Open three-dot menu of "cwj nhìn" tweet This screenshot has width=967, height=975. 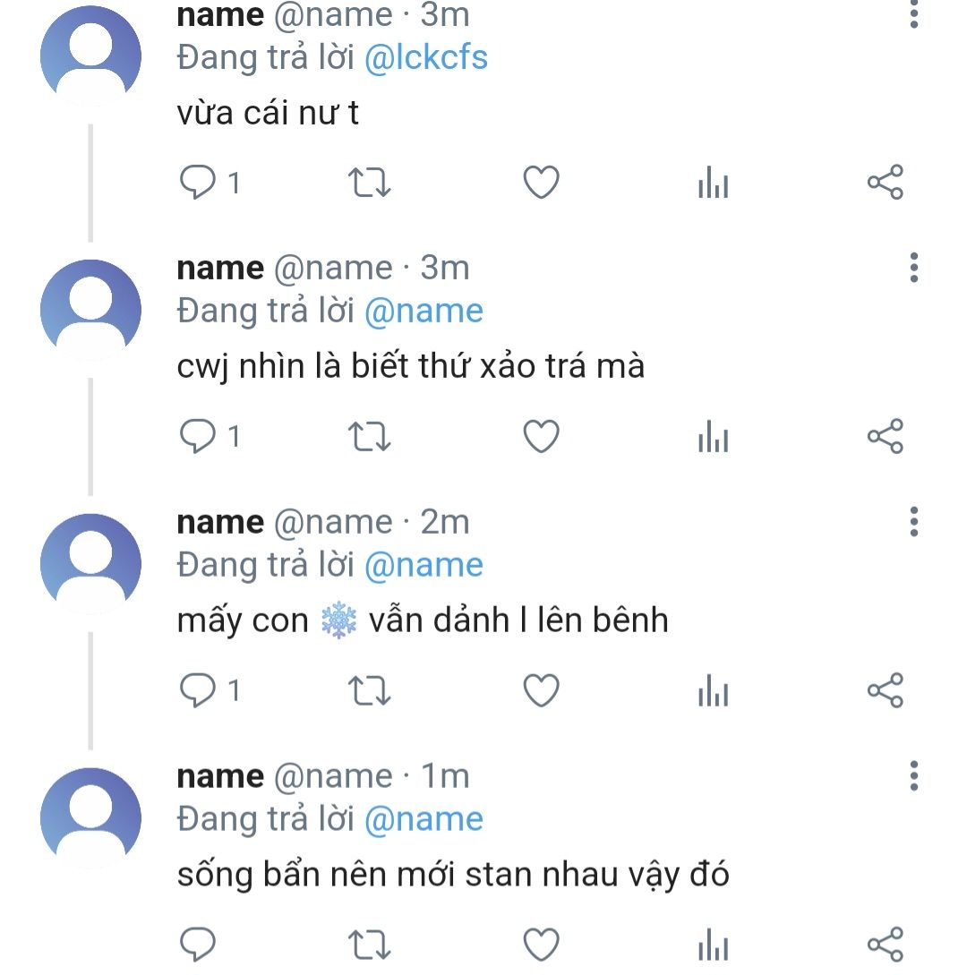(x=914, y=267)
